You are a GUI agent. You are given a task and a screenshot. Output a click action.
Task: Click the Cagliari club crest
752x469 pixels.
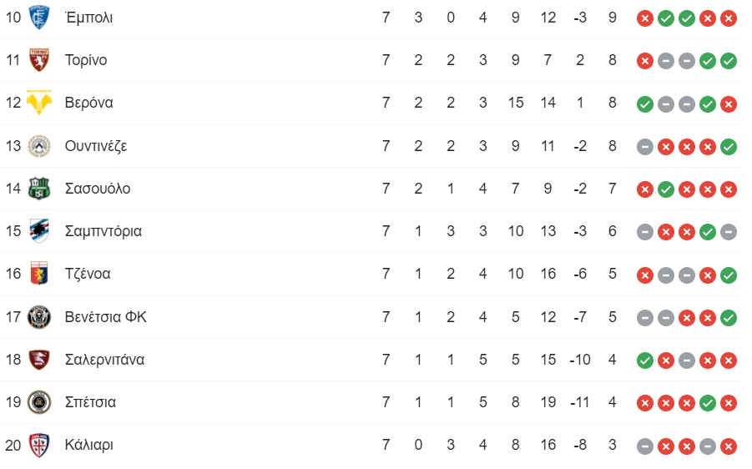(39, 445)
